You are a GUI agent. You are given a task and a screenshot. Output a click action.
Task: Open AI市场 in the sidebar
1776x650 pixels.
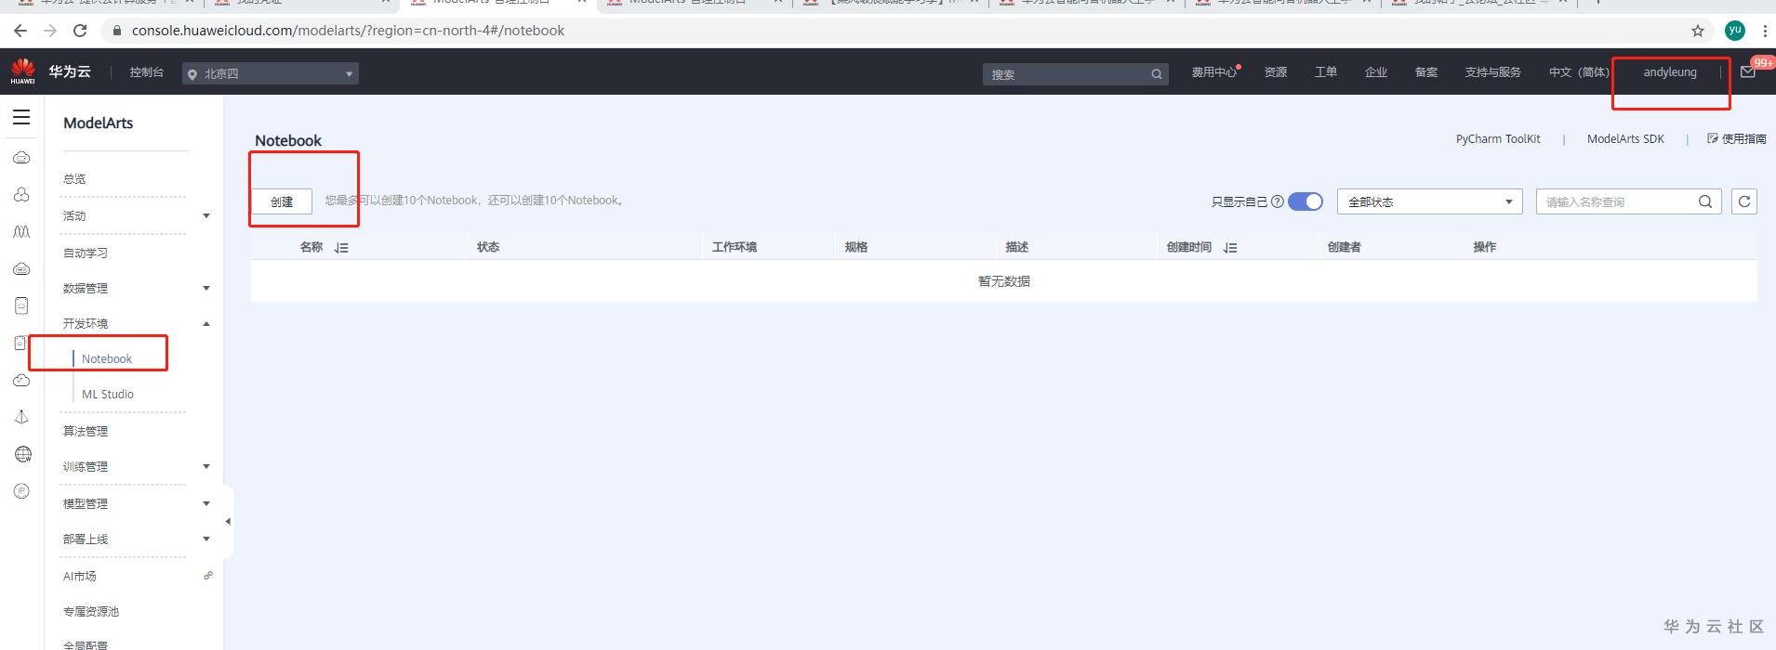[80, 576]
